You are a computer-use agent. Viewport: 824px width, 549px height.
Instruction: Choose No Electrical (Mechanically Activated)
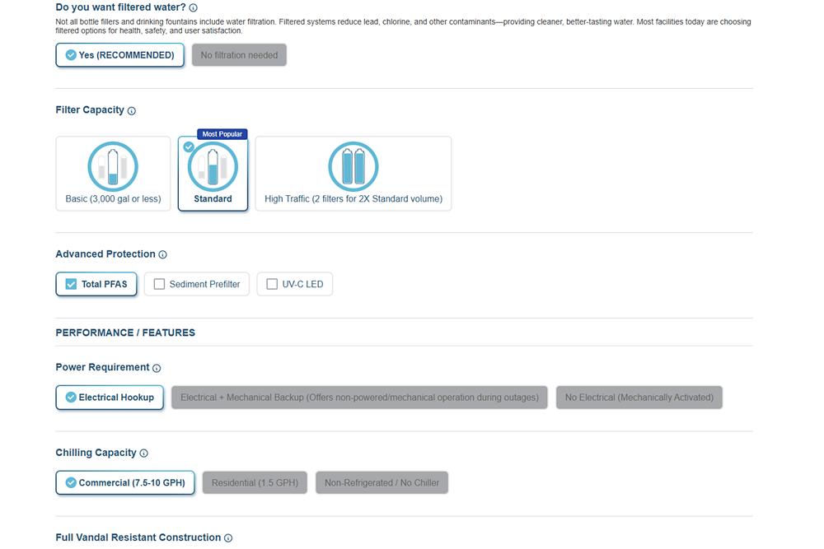(x=639, y=398)
